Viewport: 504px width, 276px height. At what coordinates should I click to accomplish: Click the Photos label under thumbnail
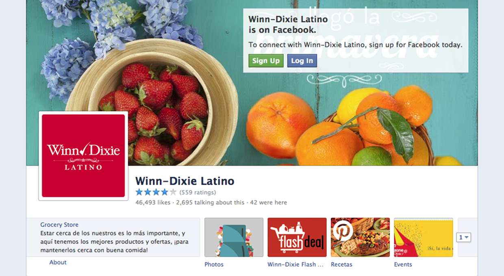pyautogui.click(x=214, y=264)
